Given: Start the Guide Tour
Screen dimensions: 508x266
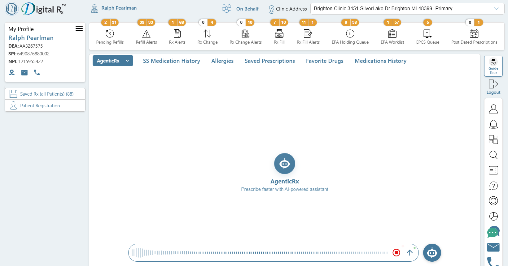Looking at the screenshot, I should (x=493, y=66).
